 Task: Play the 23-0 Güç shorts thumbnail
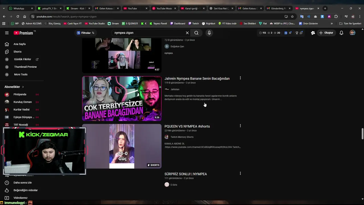point(122,146)
